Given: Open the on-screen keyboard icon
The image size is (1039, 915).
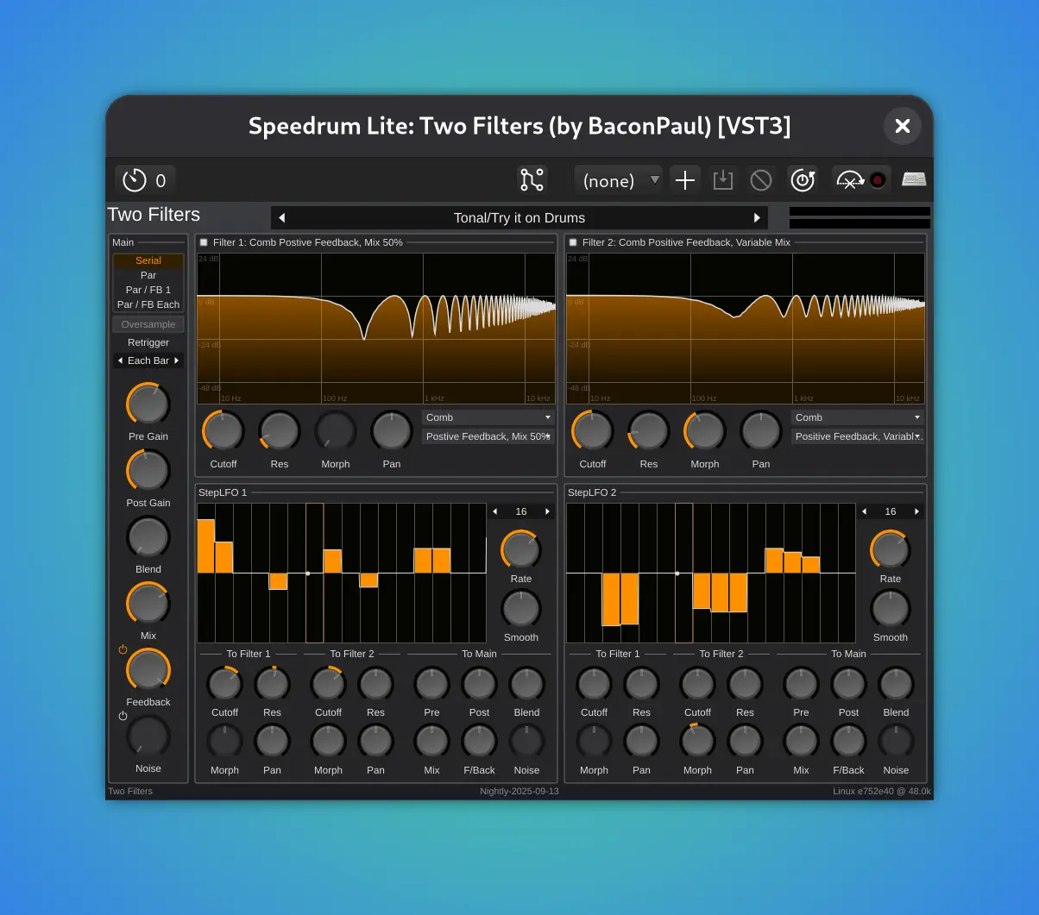Looking at the screenshot, I should coord(914,179).
